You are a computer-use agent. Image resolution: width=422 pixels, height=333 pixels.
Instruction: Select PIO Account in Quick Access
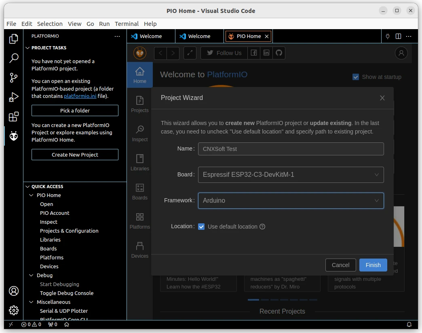(55, 213)
